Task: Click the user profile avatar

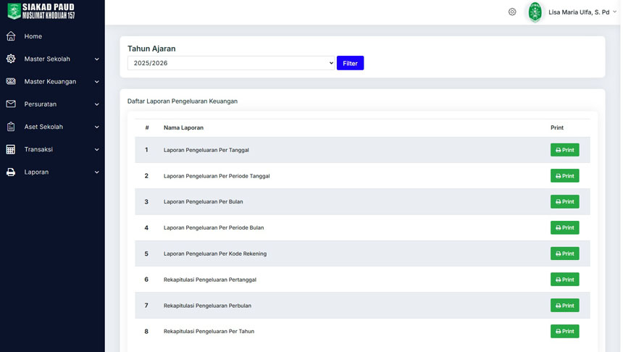Action: coord(535,12)
